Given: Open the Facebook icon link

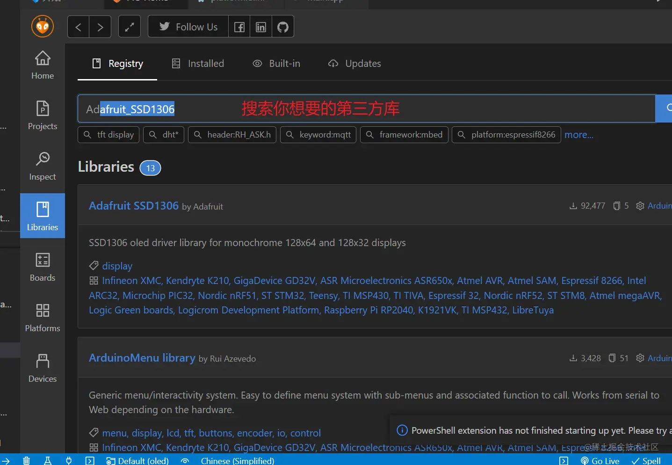Looking at the screenshot, I should pos(239,27).
